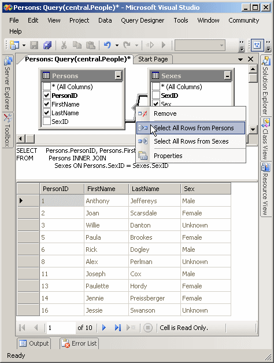Open the Output panel button

pyautogui.click(x=34, y=343)
